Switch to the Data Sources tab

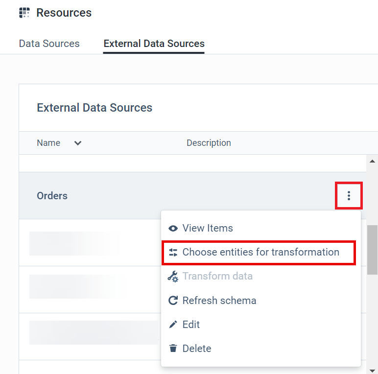49,44
